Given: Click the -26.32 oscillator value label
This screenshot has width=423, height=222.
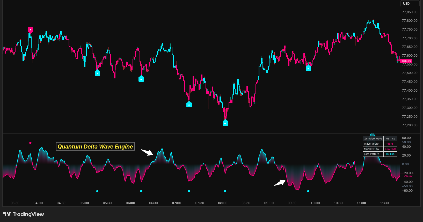Looking at the screenshot, I should (407, 176).
